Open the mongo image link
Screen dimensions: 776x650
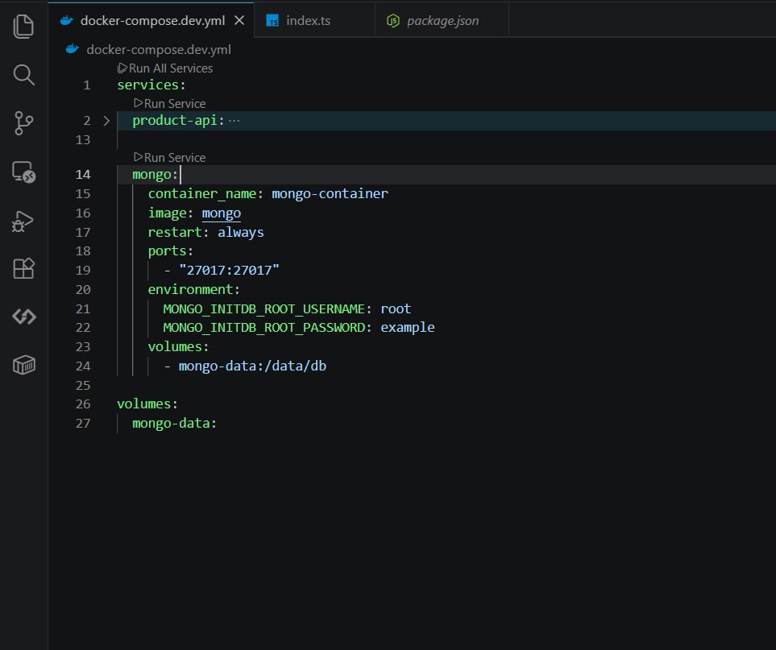click(x=222, y=213)
